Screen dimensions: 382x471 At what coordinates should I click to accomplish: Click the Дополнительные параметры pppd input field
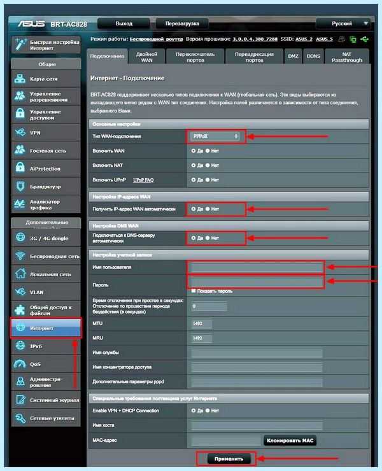[x=257, y=382]
